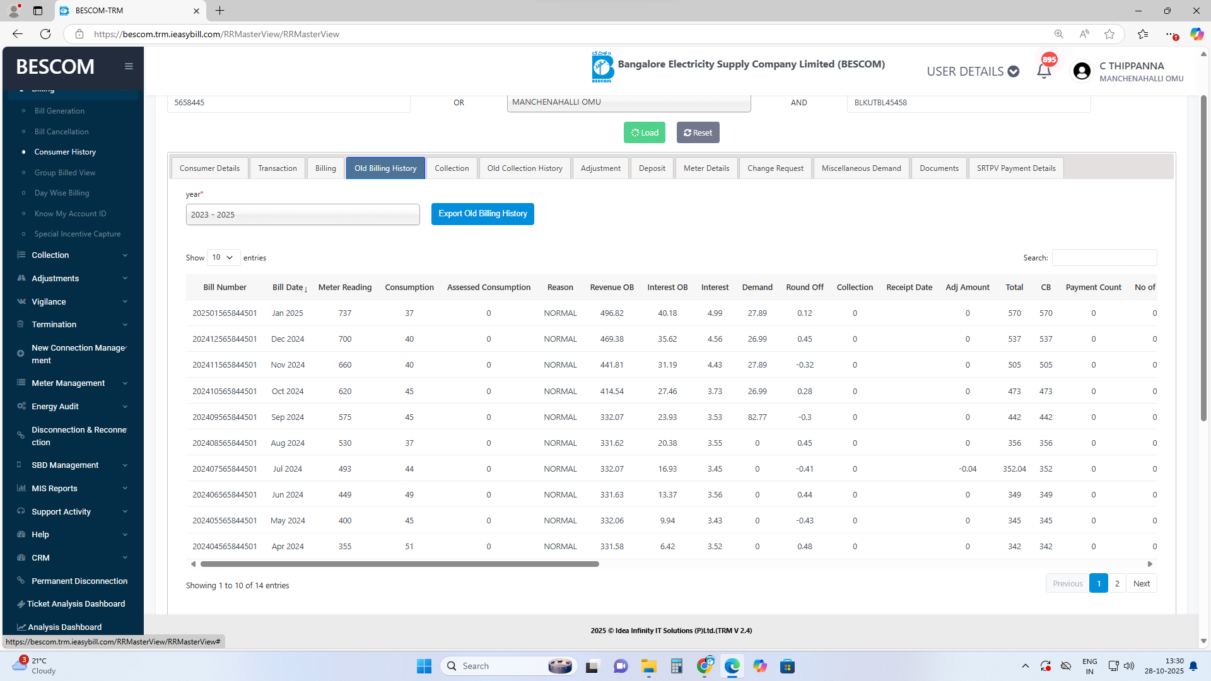Screen dimensions: 1211x681
Task: Toggle the sidebar hamburger menu icon
Action: pos(129,66)
